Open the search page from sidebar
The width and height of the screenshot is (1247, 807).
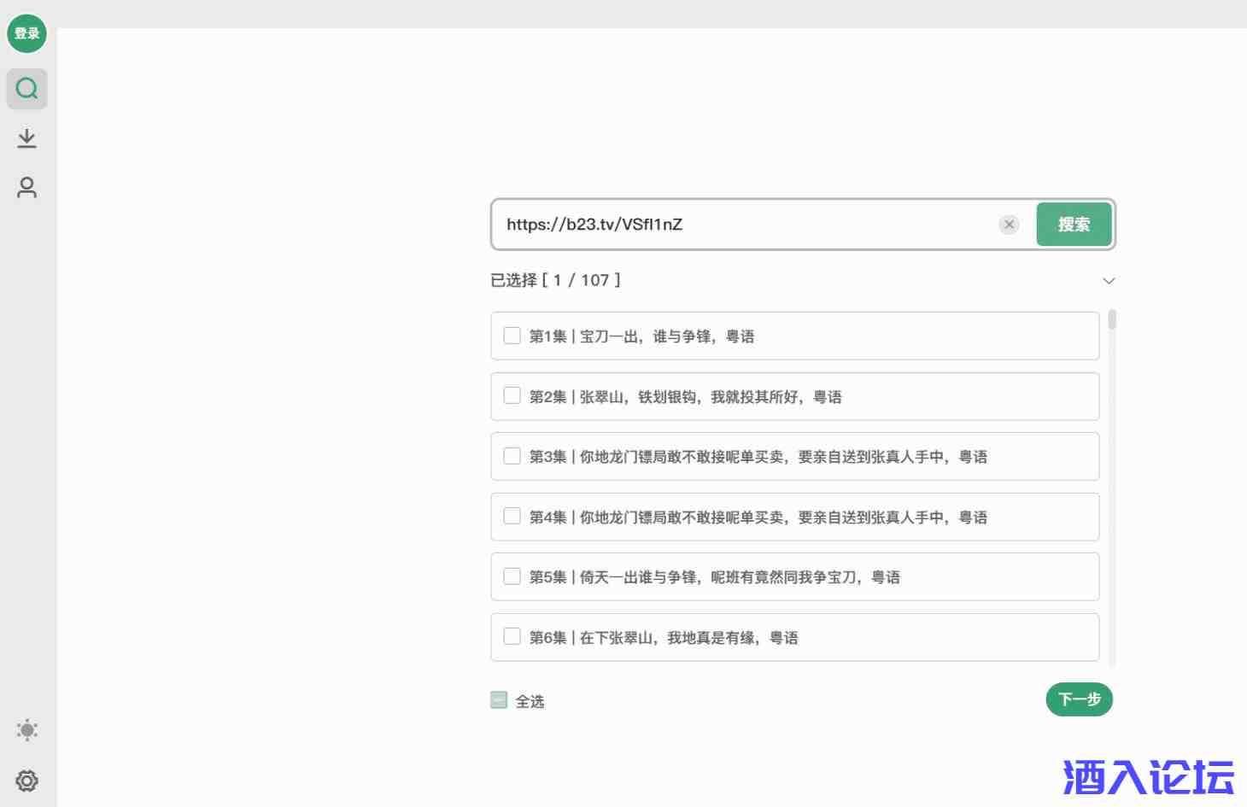click(26, 88)
